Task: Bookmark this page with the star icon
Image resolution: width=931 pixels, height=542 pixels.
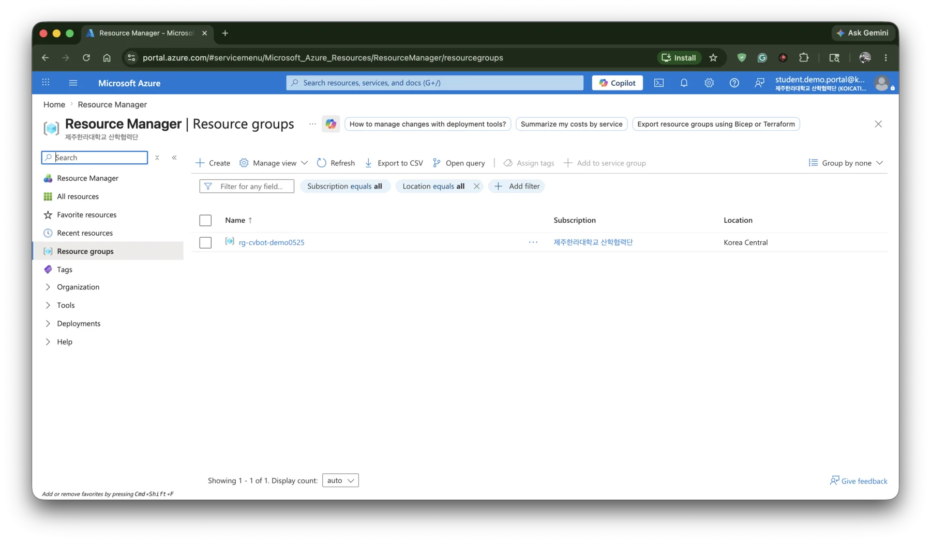Action: (713, 58)
